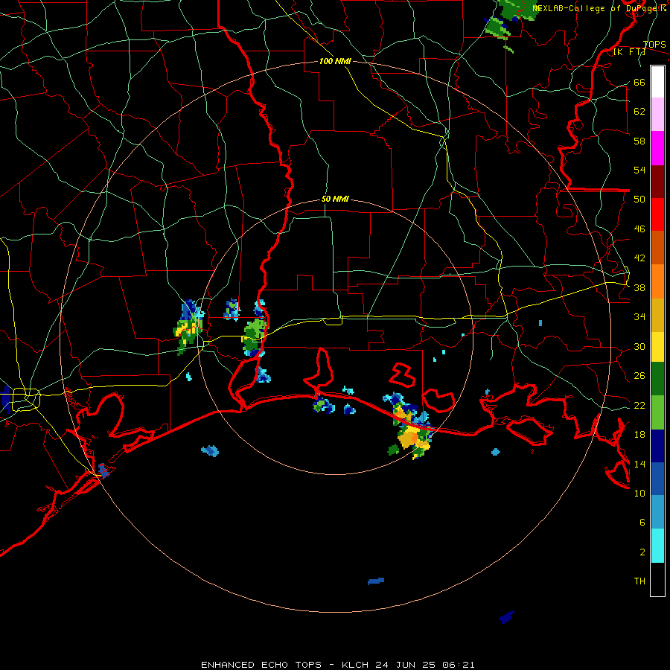Choose the navy blue legend swatch
The image size is (670, 670).
click(657, 446)
